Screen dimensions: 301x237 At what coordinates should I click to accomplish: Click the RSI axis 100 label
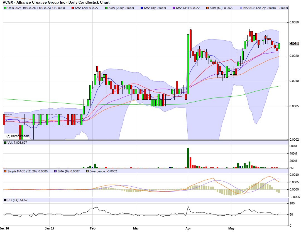pos(292,203)
